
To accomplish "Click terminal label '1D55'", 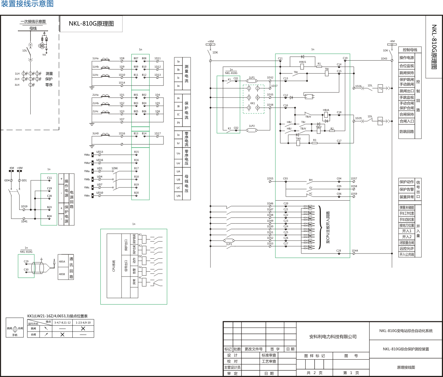I will [x=270, y=179].
